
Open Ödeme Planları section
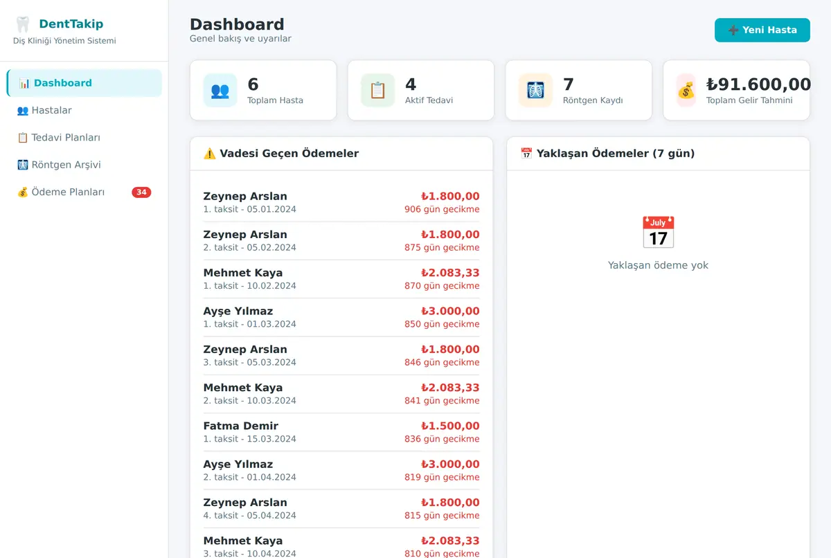pos(84,192)
